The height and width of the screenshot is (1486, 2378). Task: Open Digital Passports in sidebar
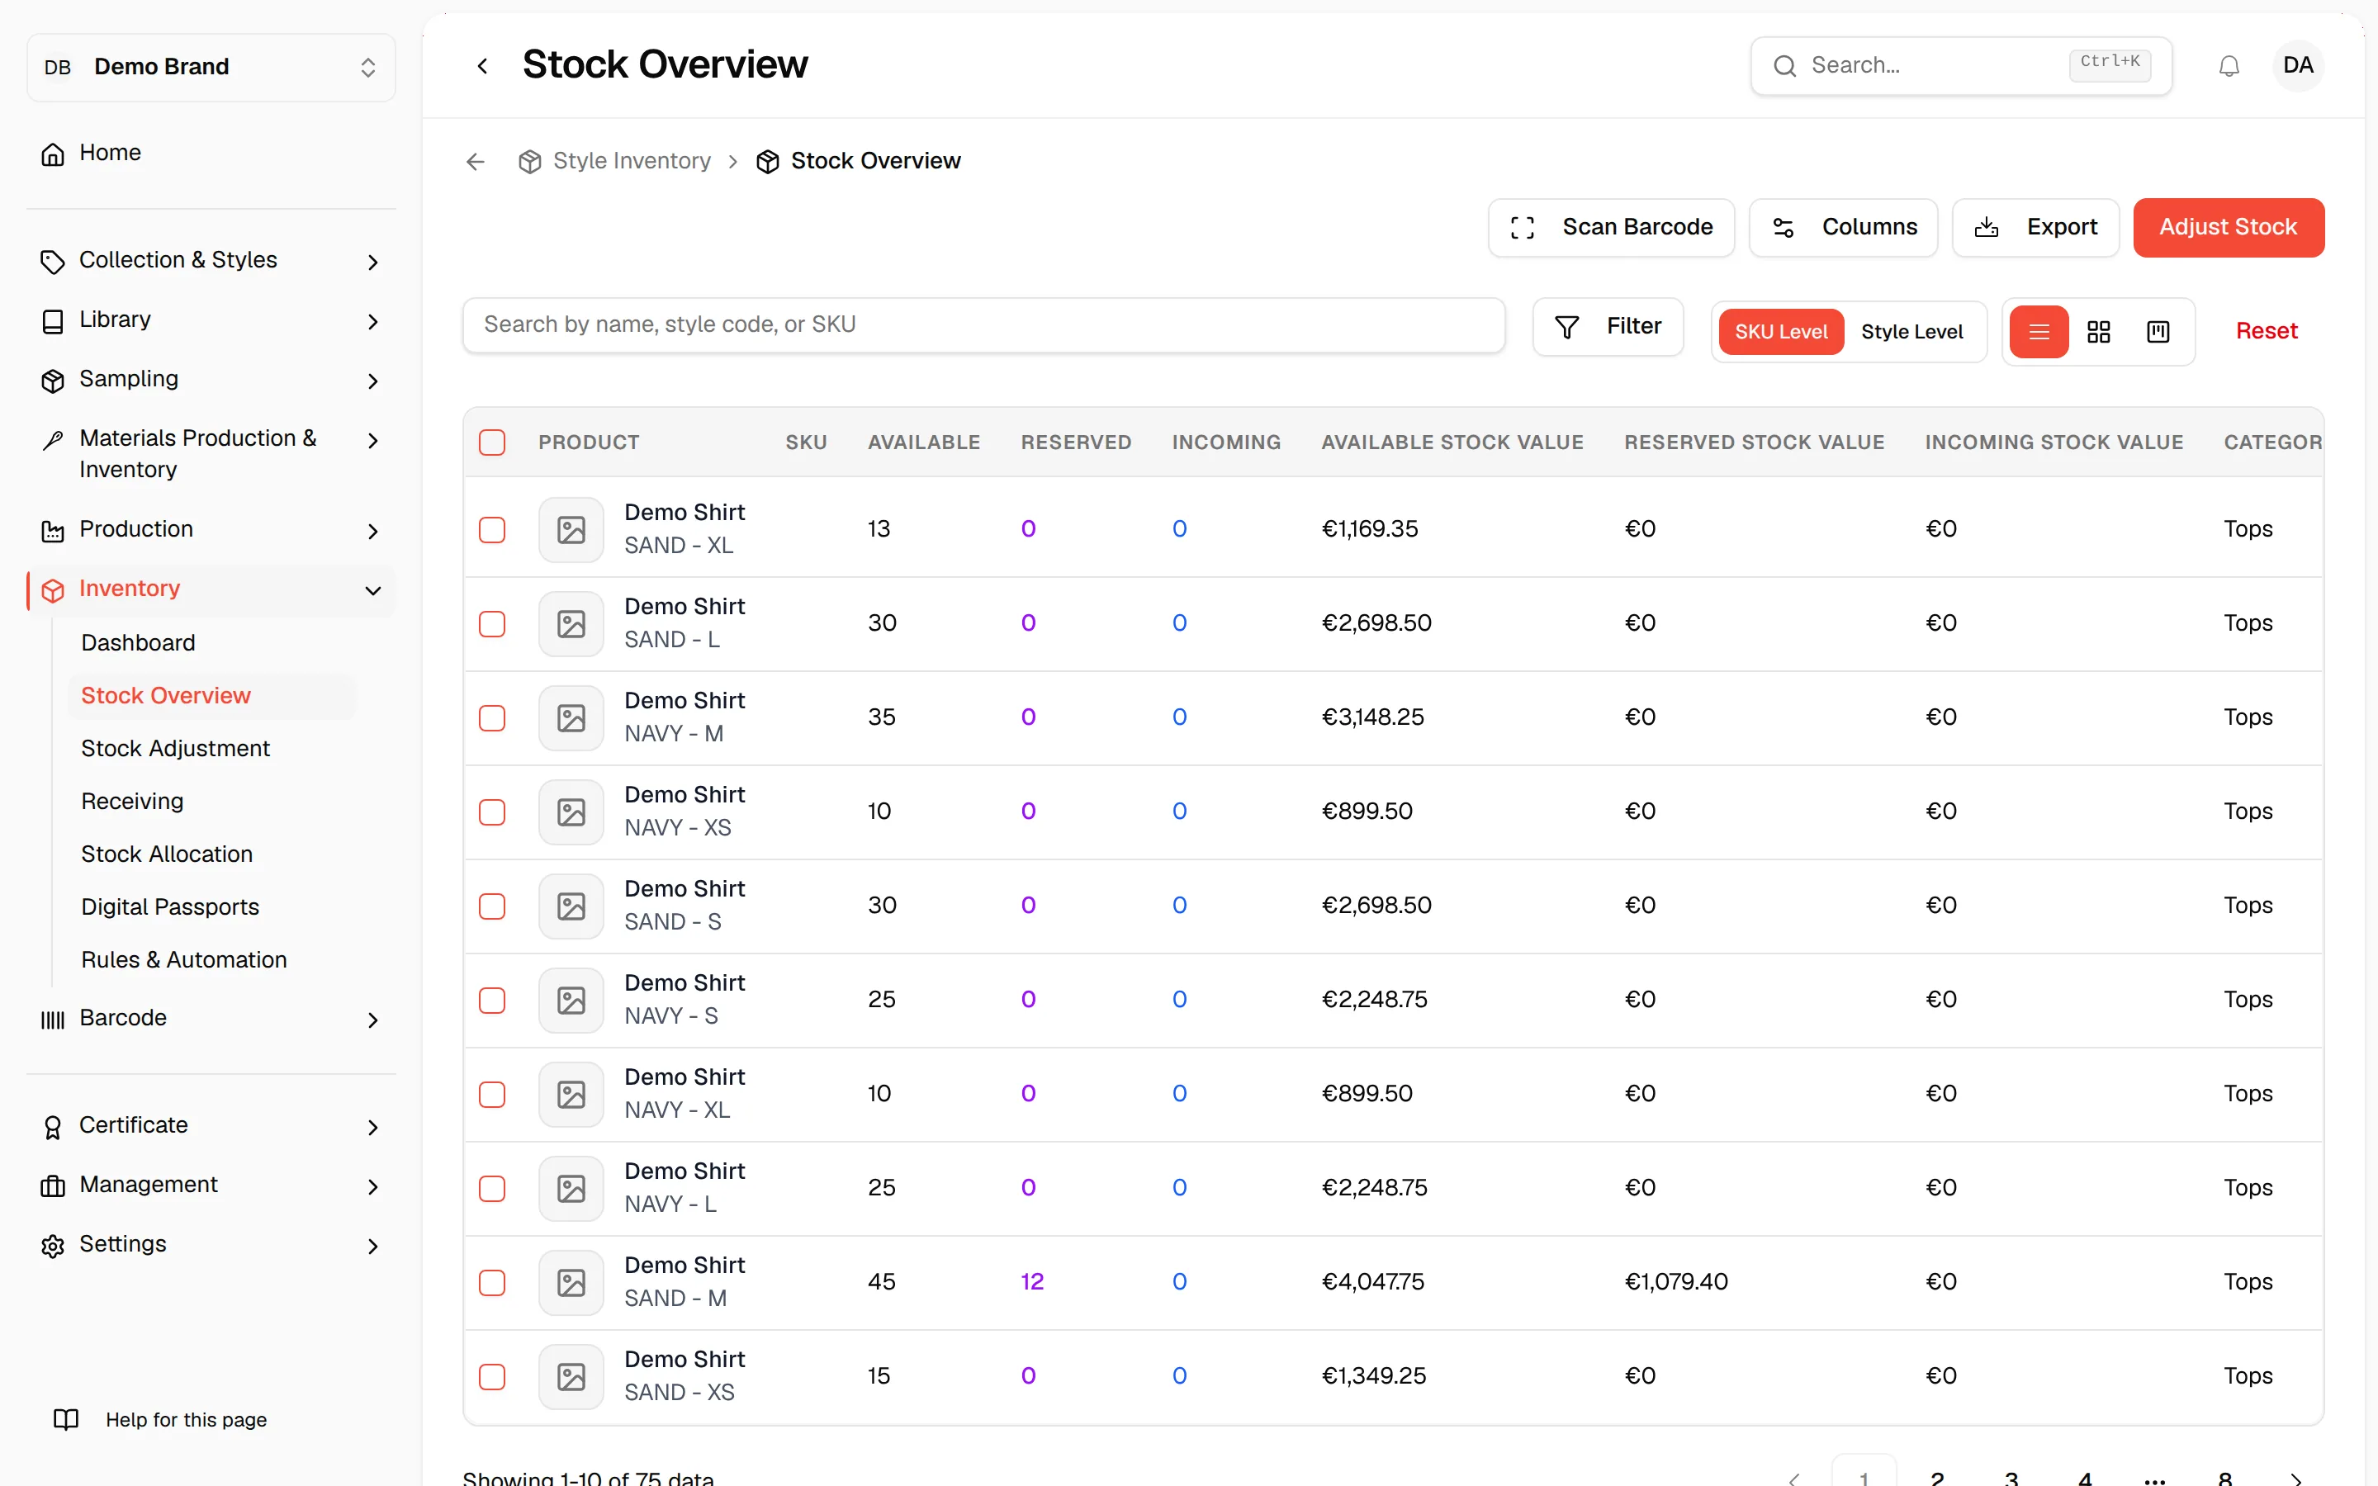(x=170, y=907)
